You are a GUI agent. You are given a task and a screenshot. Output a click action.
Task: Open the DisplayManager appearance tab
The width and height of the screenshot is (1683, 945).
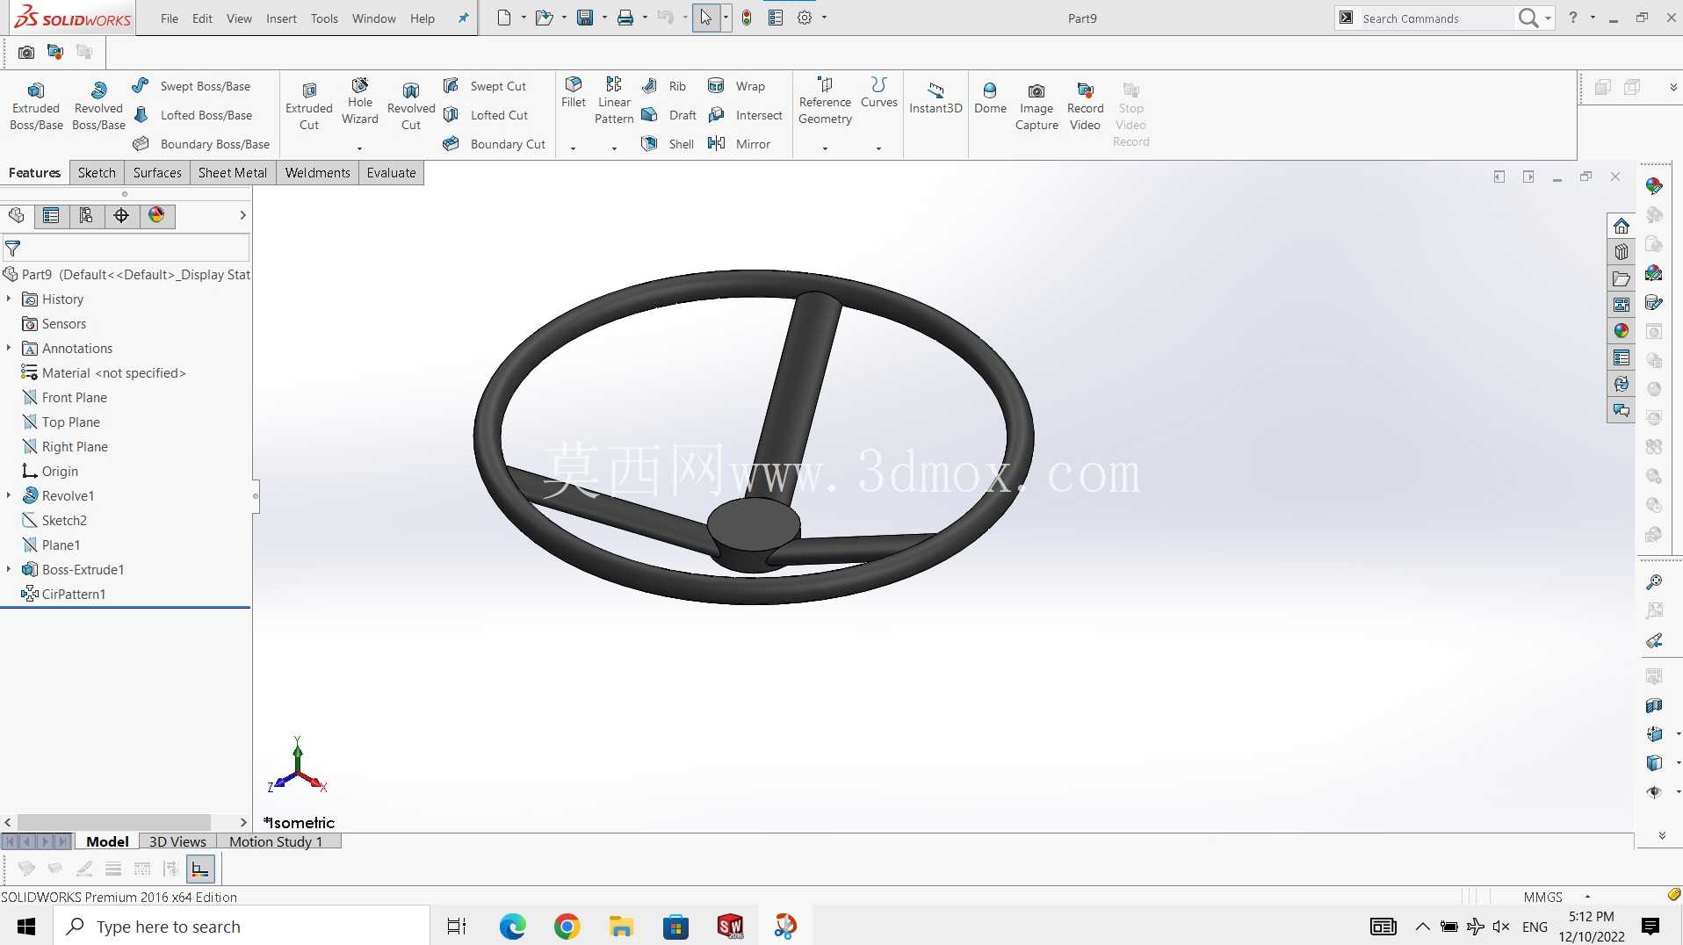click(x=156, y=215)
